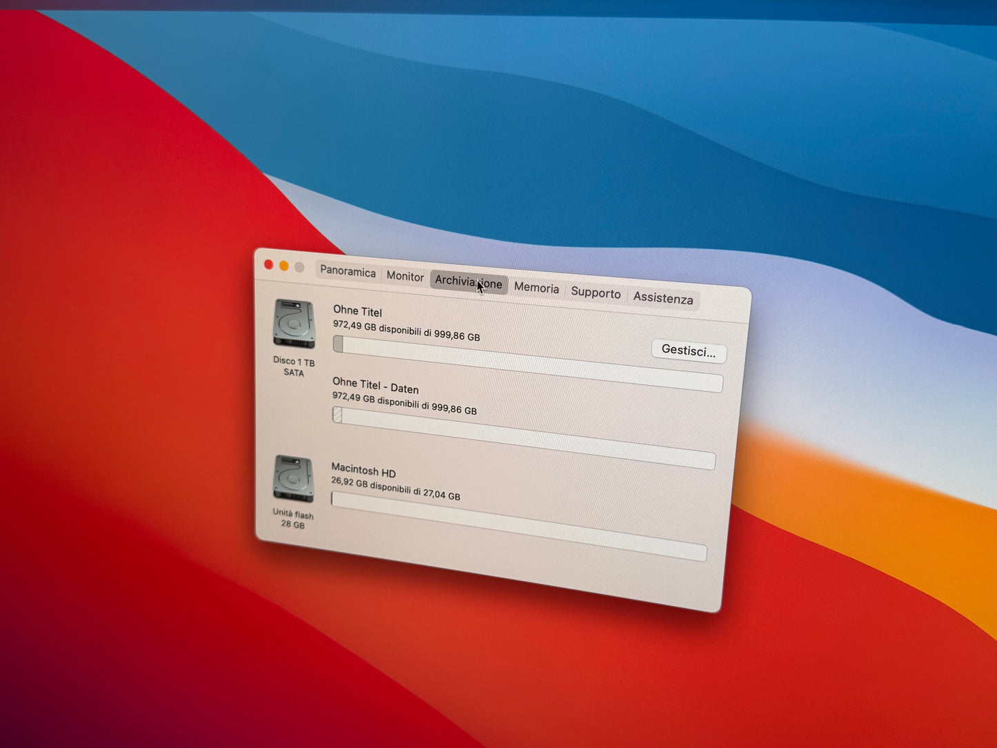Select the Archiviazione tab

468,282
